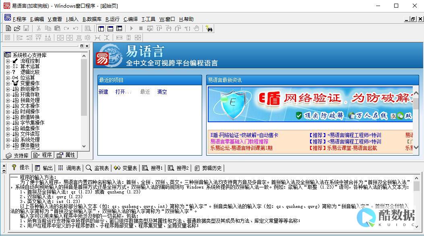Open the B.数据库 menu
The image size is (424, 236).
[x=92, y=19]
